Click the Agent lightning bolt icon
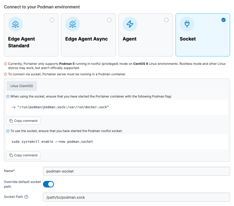The width and height of the screenshot is (234, 206). pos(130,24)
